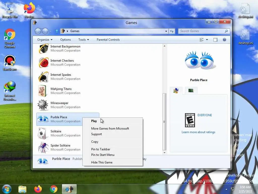258x194 pixels.
Task: Select the Internet Download Manager desktop shortcut
Action: point(10,91)
